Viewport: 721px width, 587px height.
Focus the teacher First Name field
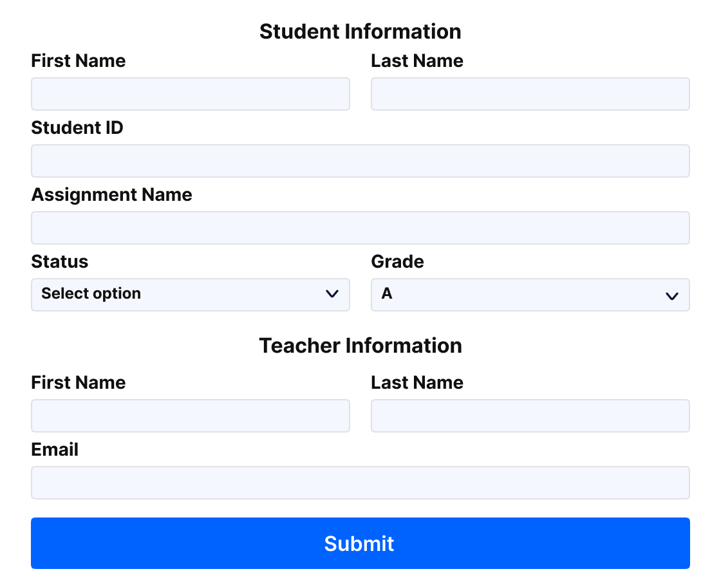click(x=191, y=416)
